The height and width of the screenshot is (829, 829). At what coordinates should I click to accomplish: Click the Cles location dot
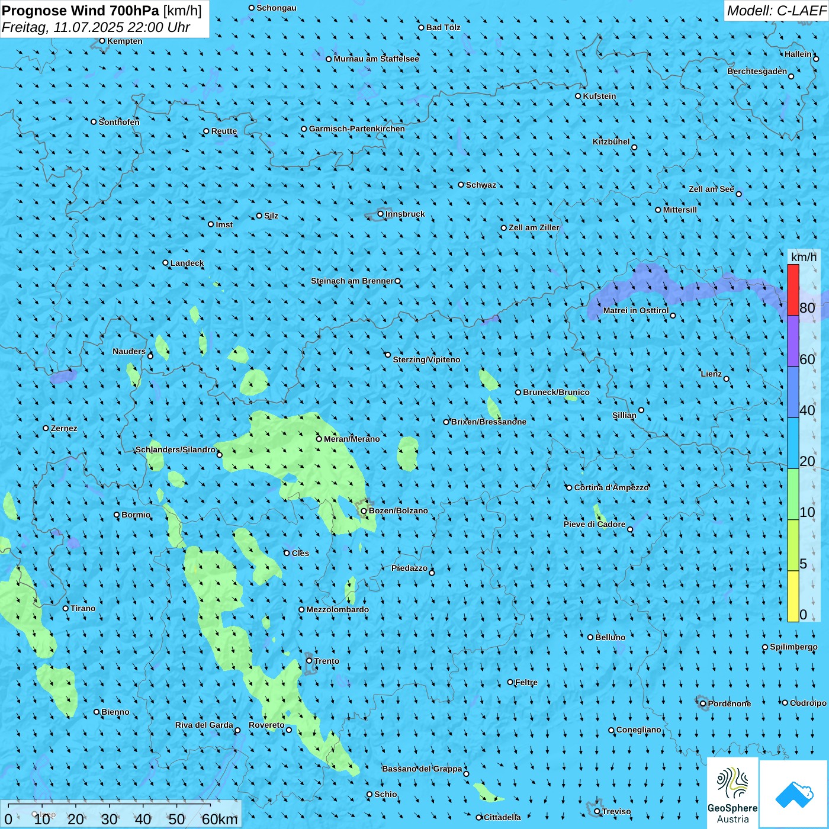pos(287,553)
